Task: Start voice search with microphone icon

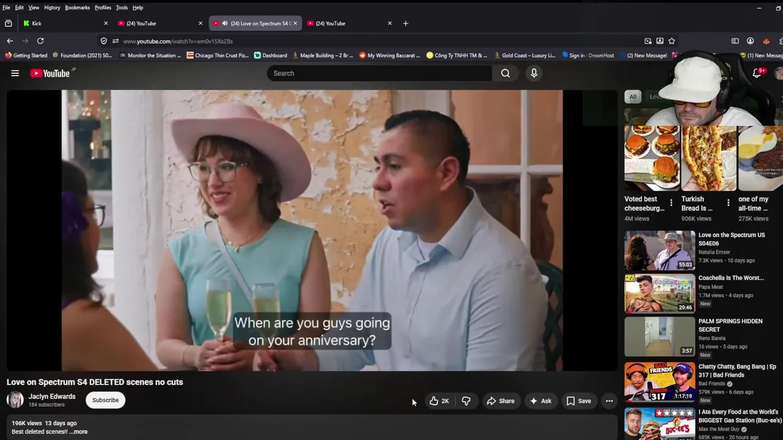Action: coord(534,73)
